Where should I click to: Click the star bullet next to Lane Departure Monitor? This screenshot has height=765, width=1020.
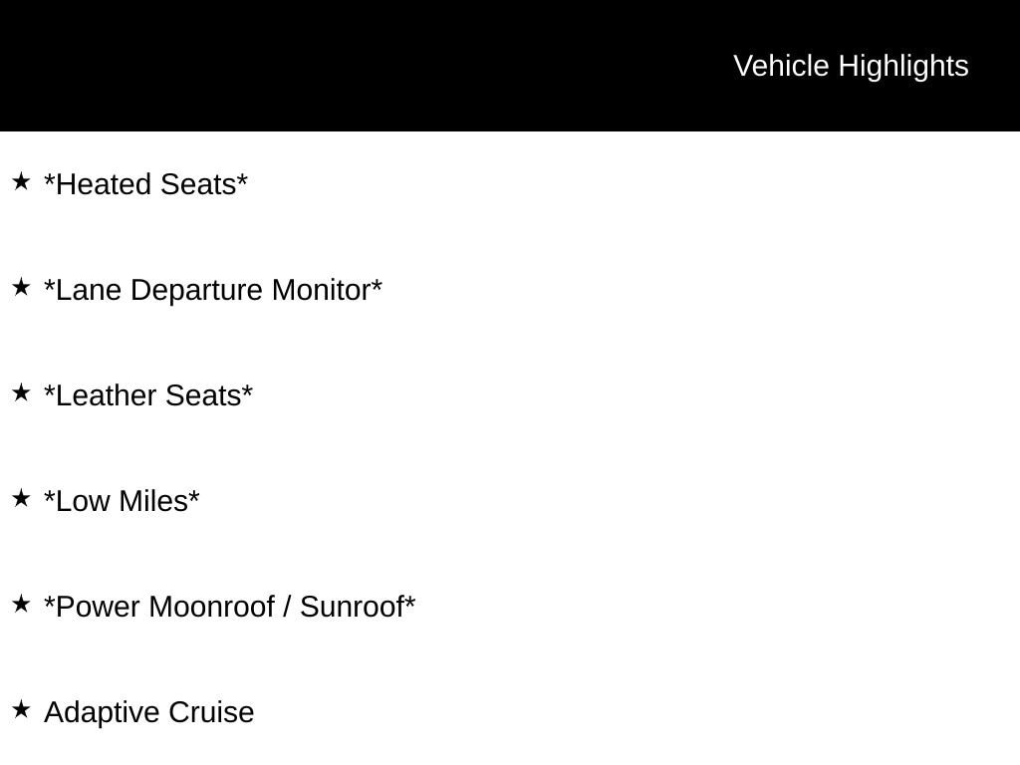(21, 287)
